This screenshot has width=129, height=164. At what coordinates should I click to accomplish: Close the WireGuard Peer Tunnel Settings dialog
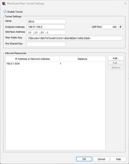125,3
